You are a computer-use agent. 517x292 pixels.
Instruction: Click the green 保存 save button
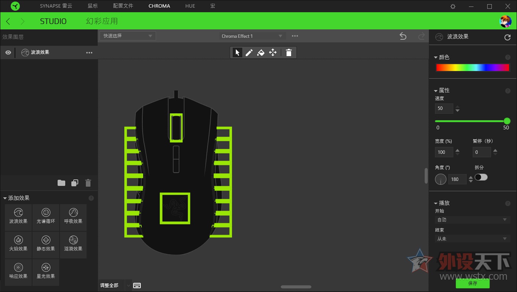tap(472, 283)
